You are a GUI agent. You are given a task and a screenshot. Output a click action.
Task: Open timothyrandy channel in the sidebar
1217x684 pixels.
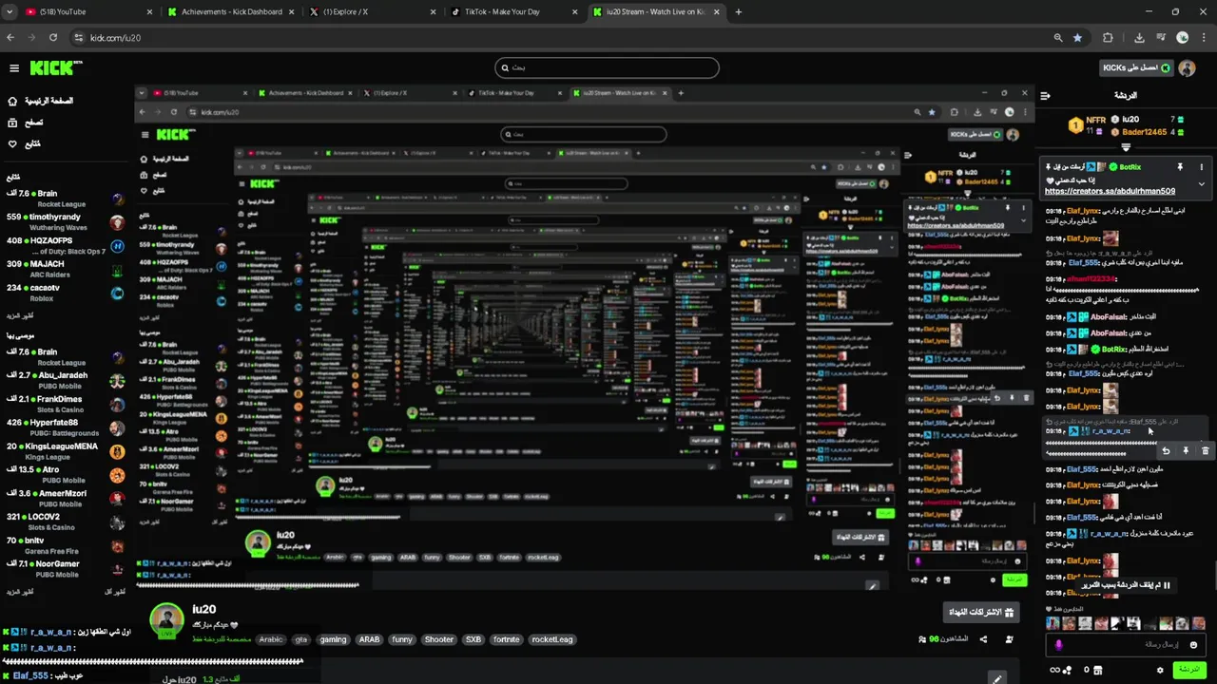pyautogui.click(x=65, y=221)
